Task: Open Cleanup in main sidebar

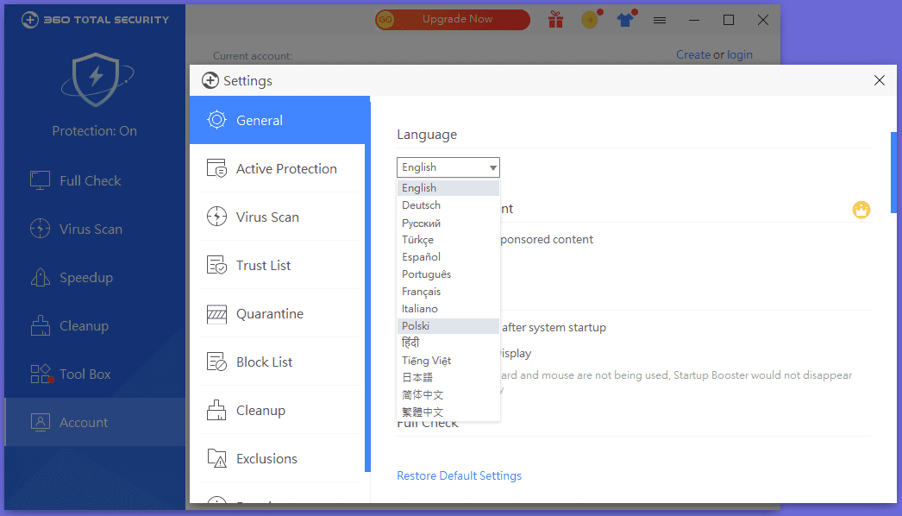Action: point(95,326)
